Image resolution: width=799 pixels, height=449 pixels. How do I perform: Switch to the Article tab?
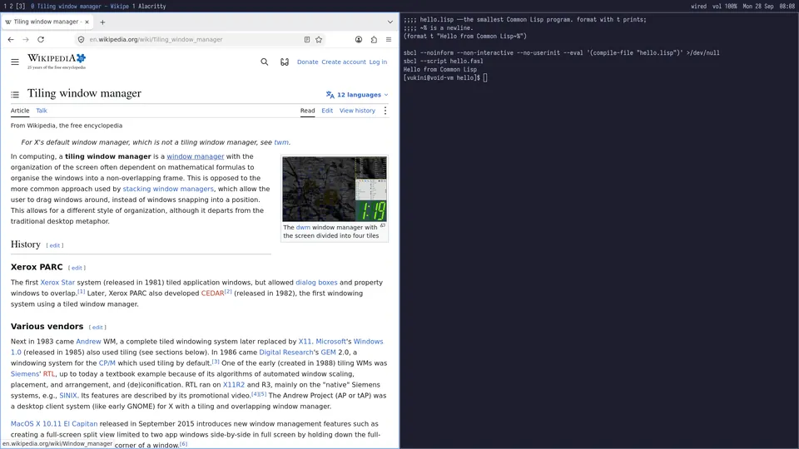pos(20,111)
